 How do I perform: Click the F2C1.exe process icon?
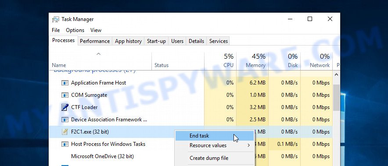click(x=65, y=132)
